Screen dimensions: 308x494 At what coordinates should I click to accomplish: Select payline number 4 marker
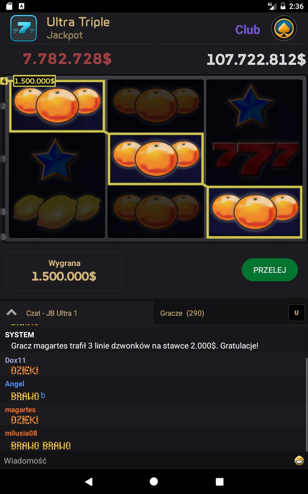(4, 81)
